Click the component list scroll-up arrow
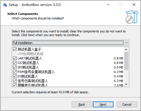The image size is (141, 111). 126,50
